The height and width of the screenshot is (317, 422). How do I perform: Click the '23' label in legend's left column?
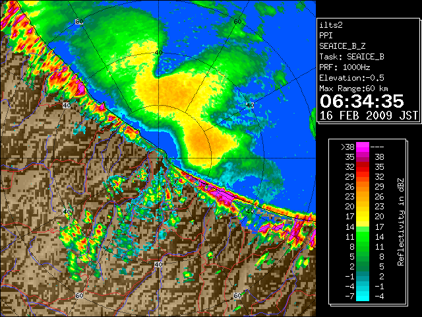350,197
